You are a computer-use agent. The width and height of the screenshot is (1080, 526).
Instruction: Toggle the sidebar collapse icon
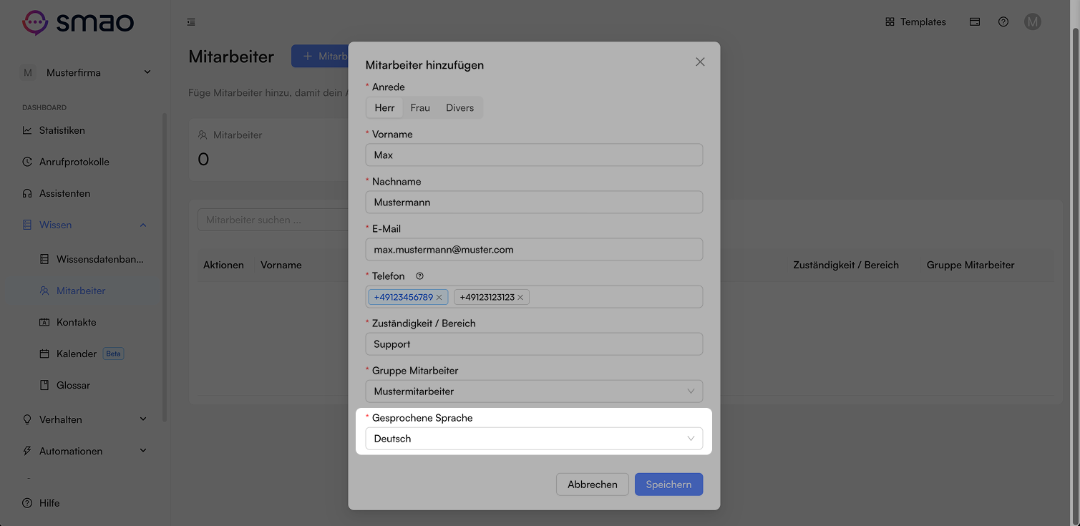point(191,22)
